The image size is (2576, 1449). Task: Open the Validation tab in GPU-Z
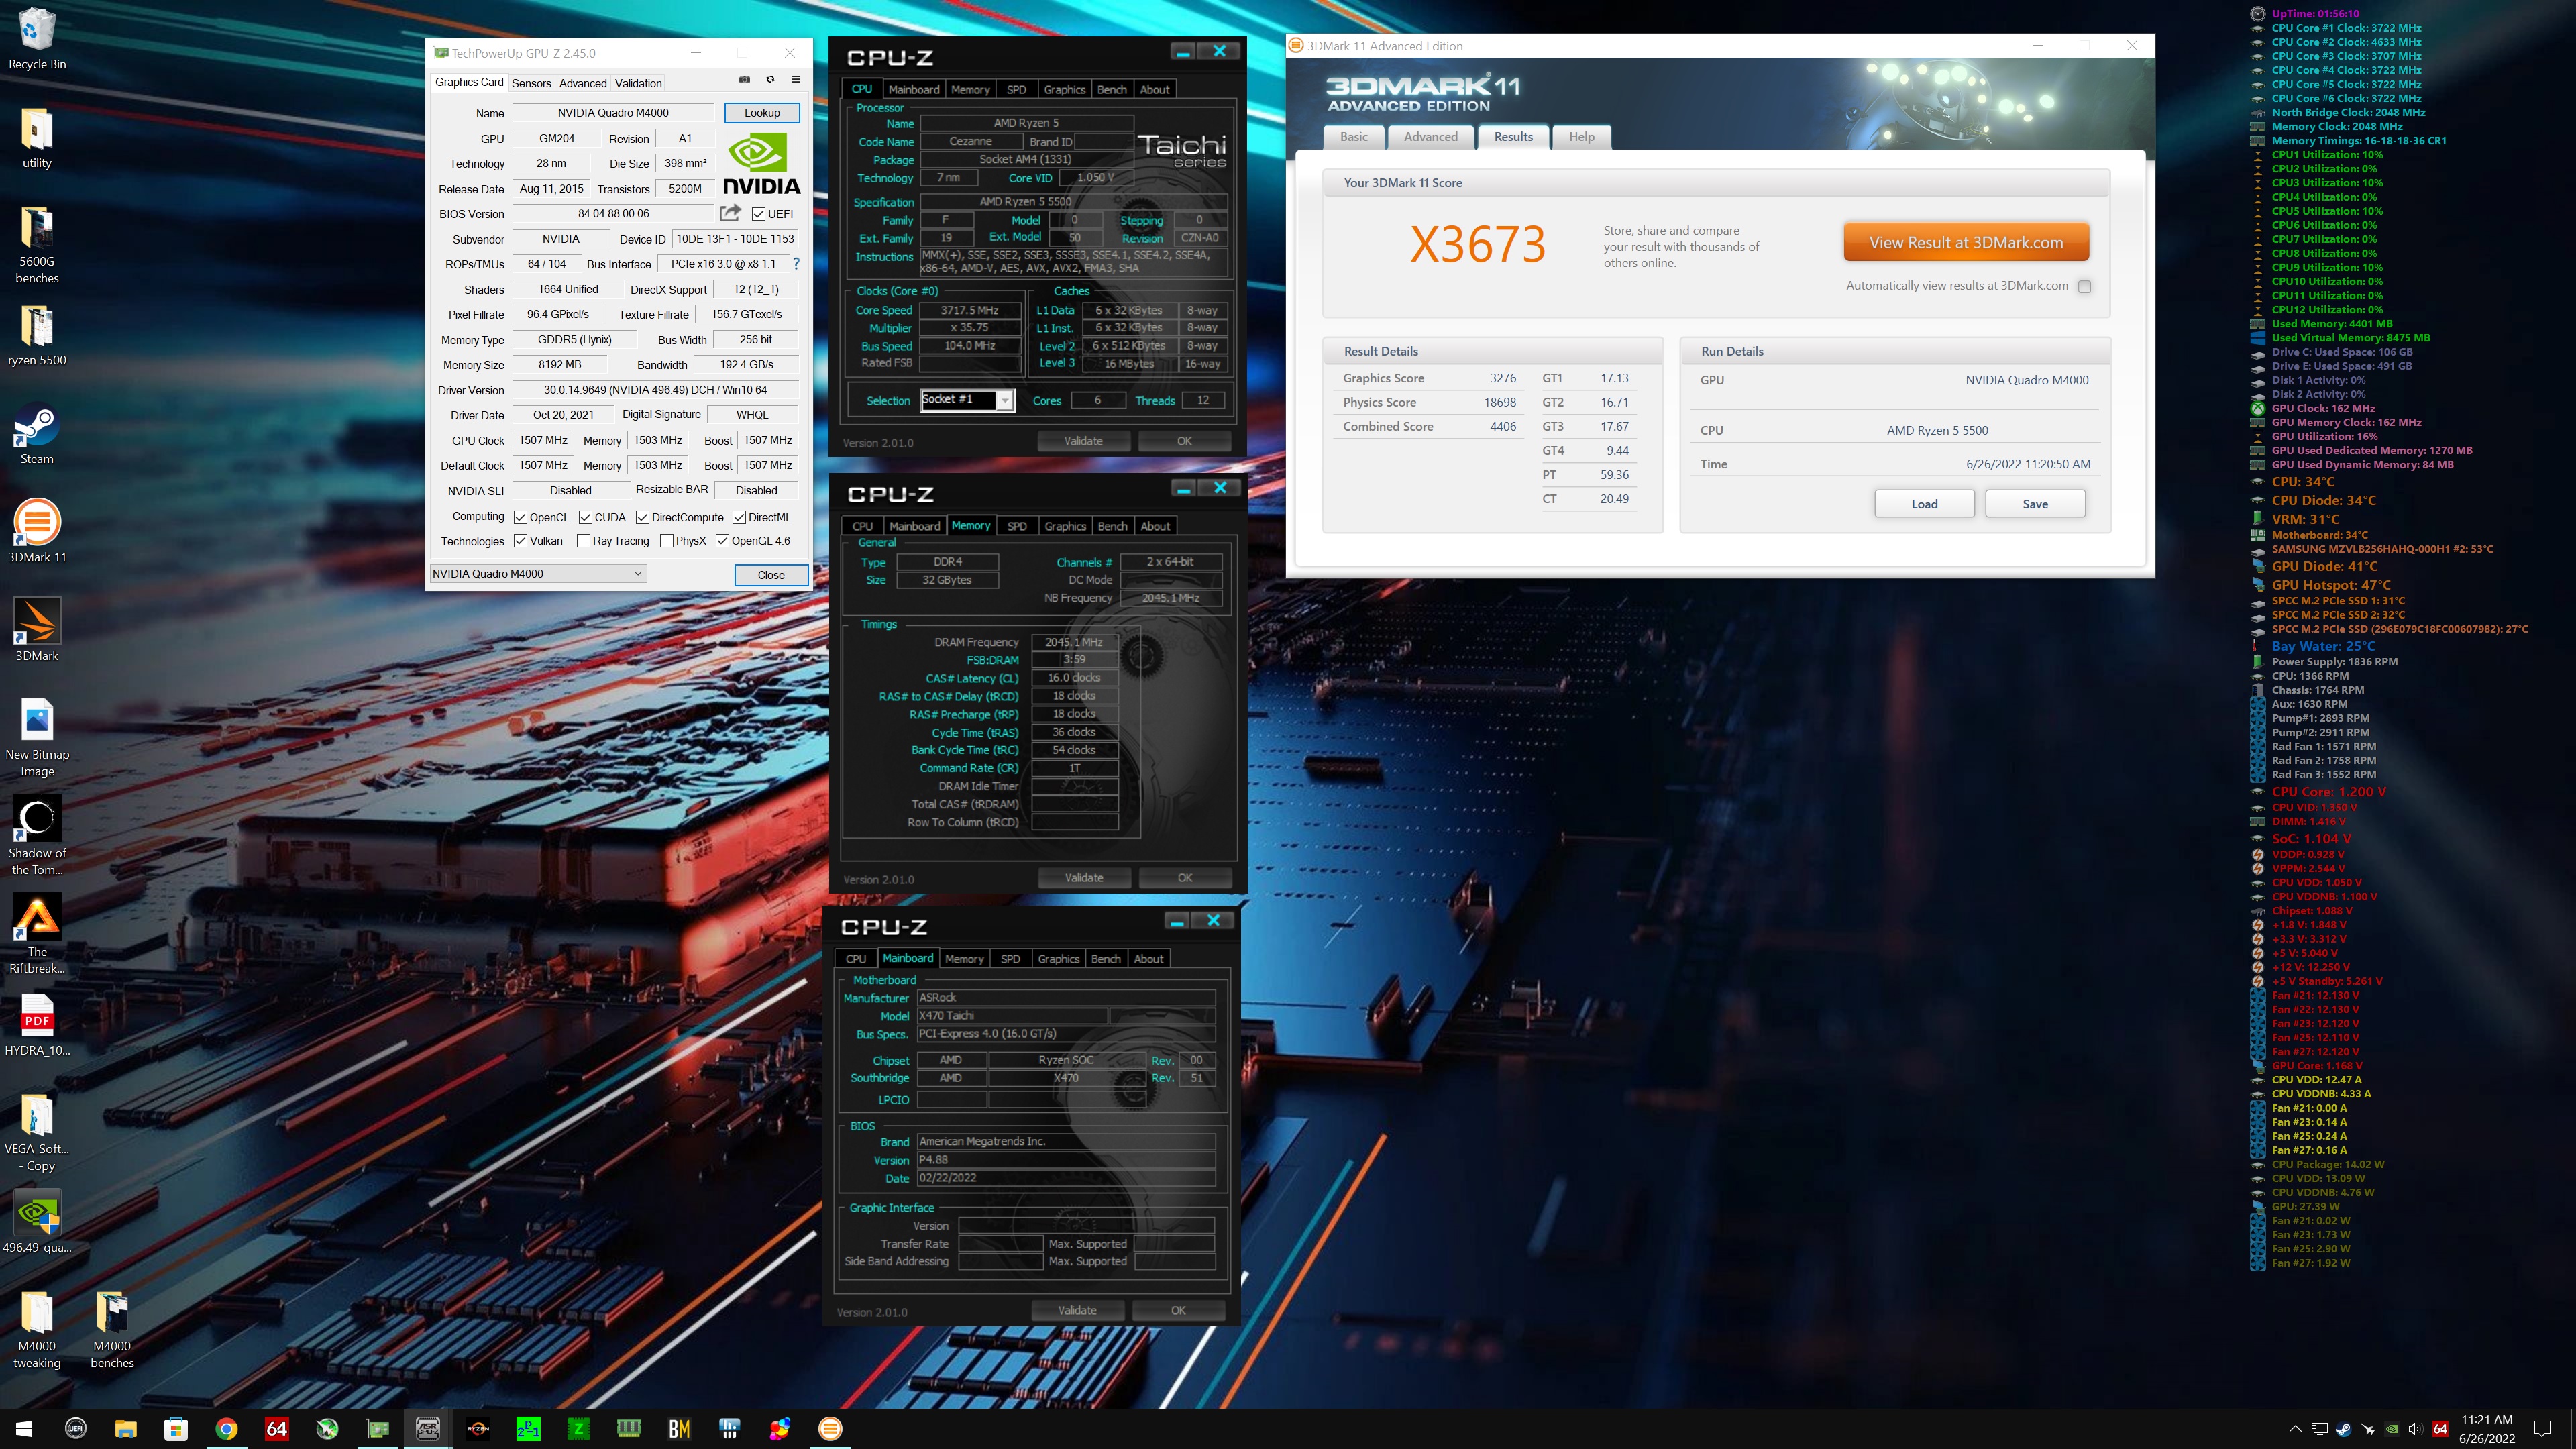click(x=638, y=83)
